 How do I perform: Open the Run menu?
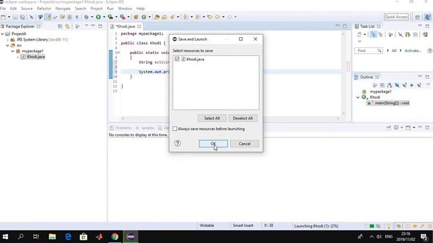pyautogui.click(x=110, y=9)
